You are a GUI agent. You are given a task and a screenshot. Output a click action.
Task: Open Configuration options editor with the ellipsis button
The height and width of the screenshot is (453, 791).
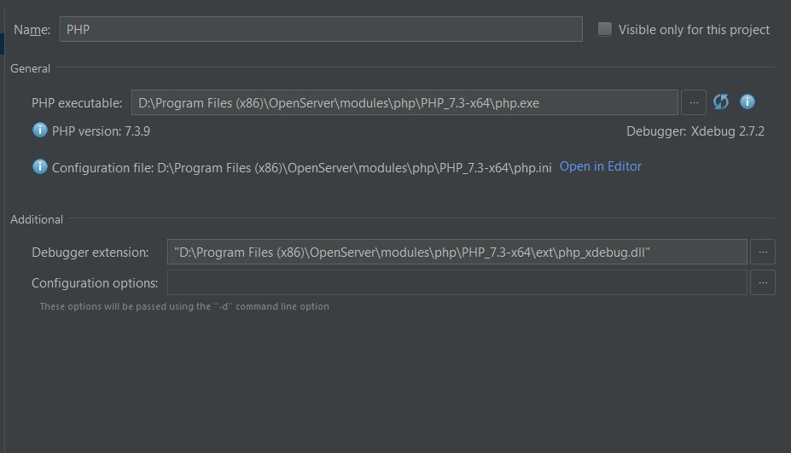763,282
